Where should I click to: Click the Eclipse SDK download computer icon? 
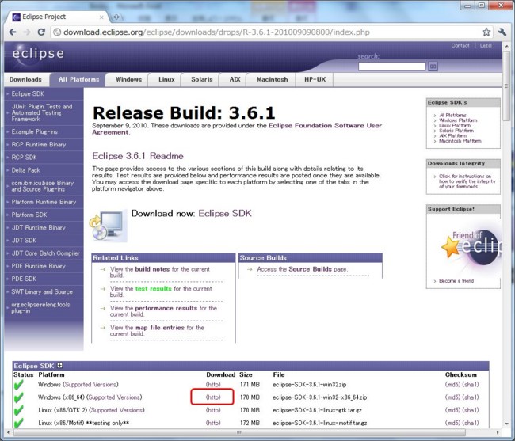pyautogui.click(x=108, y=226)
